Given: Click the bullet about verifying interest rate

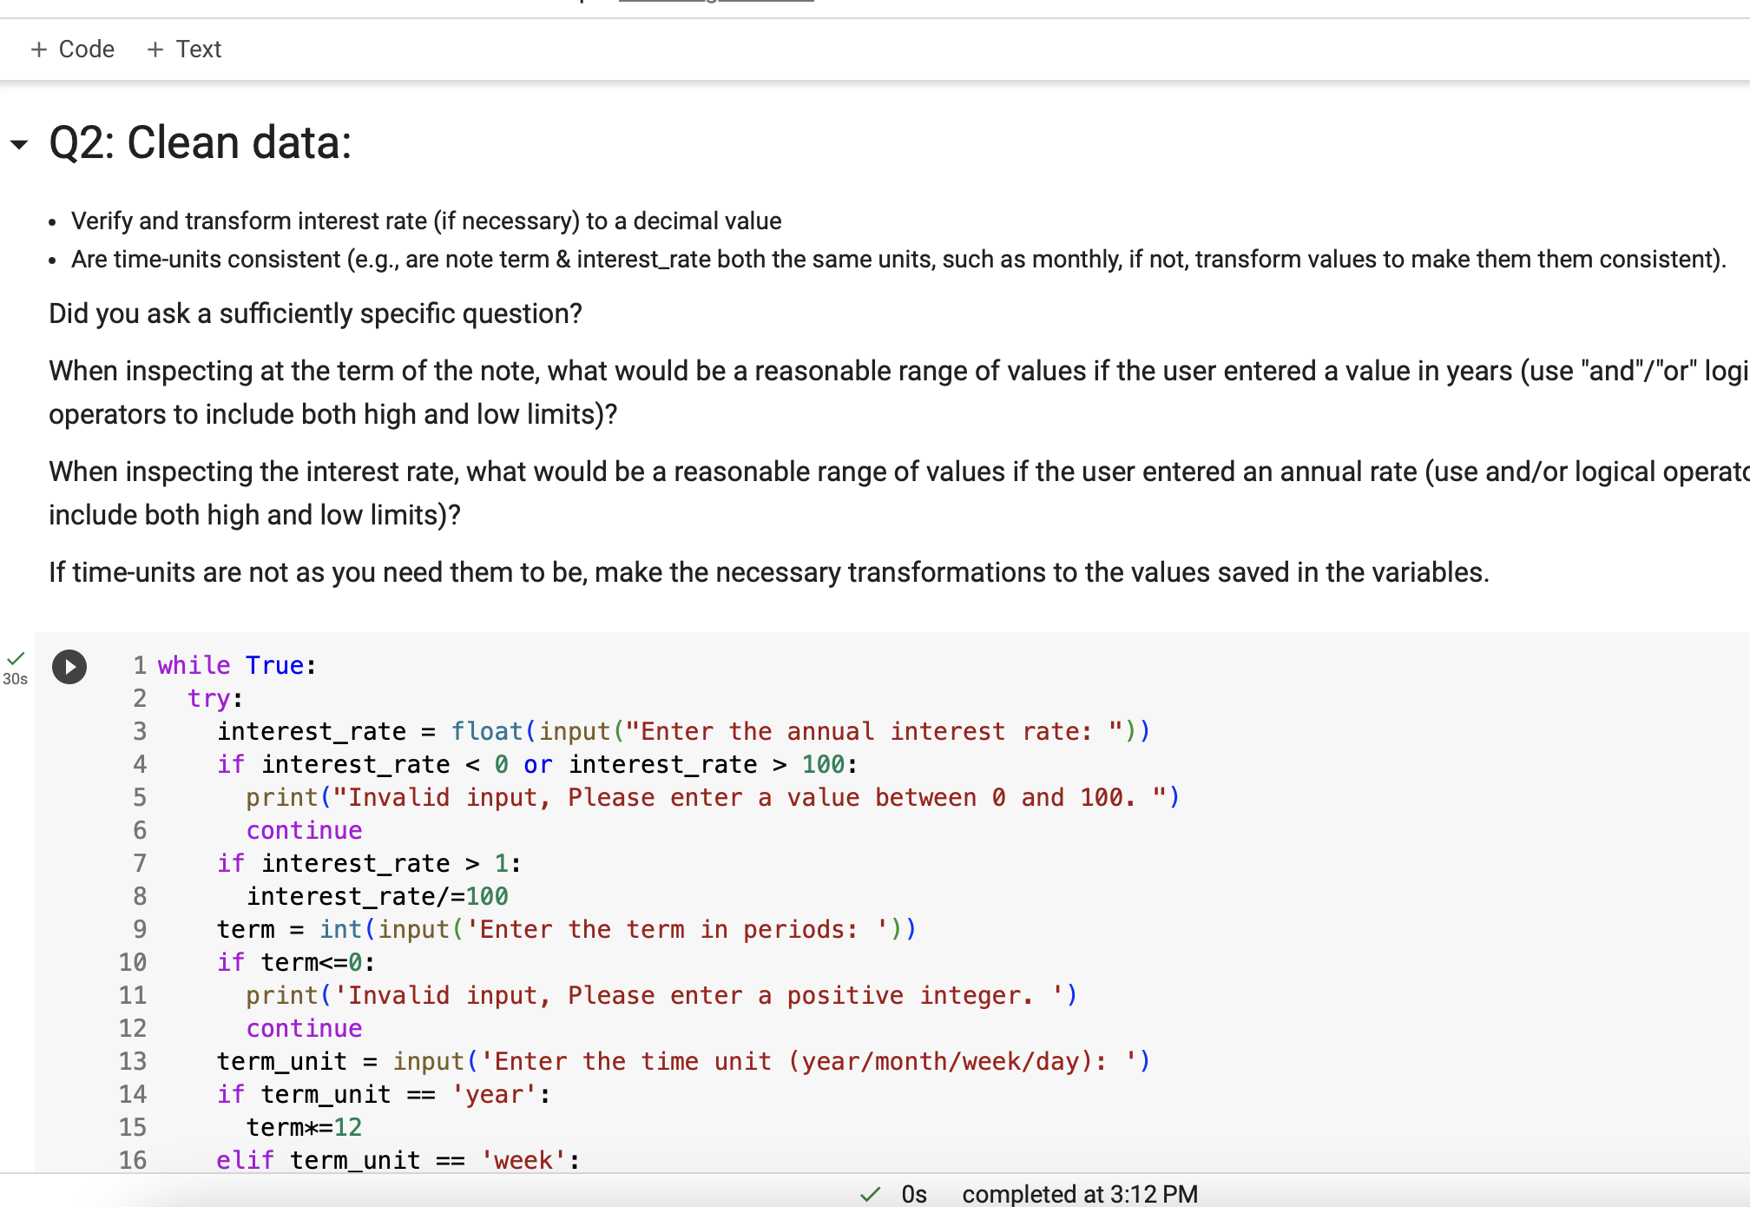Looking at the screenshot, I should point(424,221).
